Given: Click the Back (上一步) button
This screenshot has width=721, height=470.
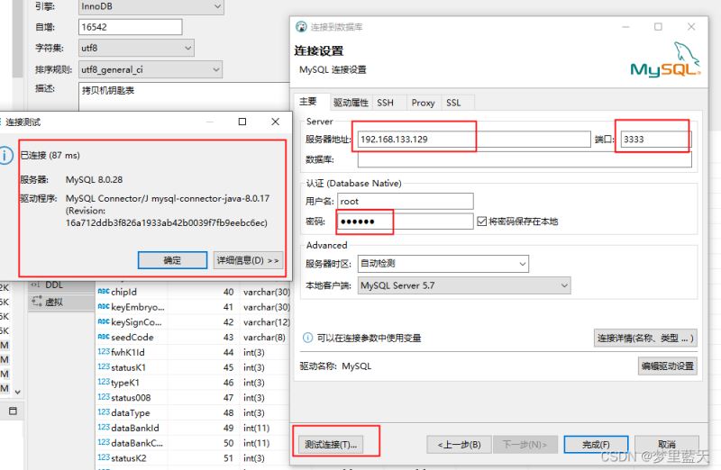Looking at the screenshot, I should tap(459, 444).
